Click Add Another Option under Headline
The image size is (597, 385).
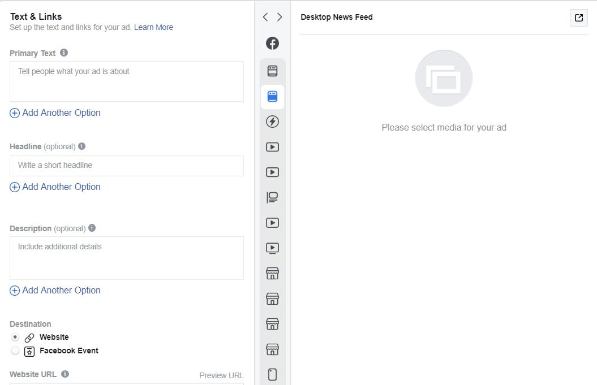click(55, 187)
